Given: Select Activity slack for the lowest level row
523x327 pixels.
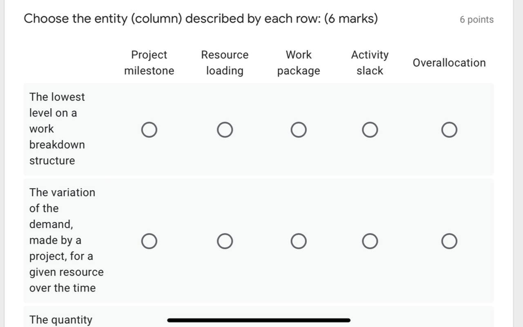Looking at the screenshot, I should (x=370, y=129).
